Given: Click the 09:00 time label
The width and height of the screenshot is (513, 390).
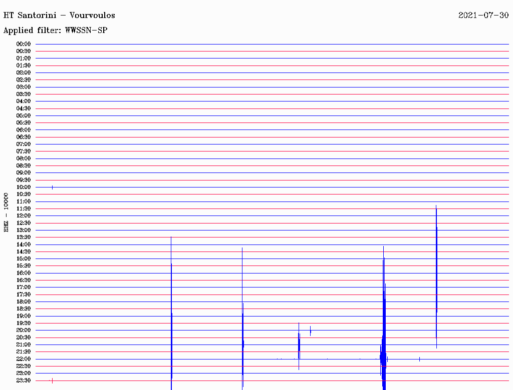Looking at the screenshot, I should pos(24,173).
